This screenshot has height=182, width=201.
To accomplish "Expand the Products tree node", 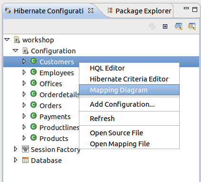I will (24, 138).
